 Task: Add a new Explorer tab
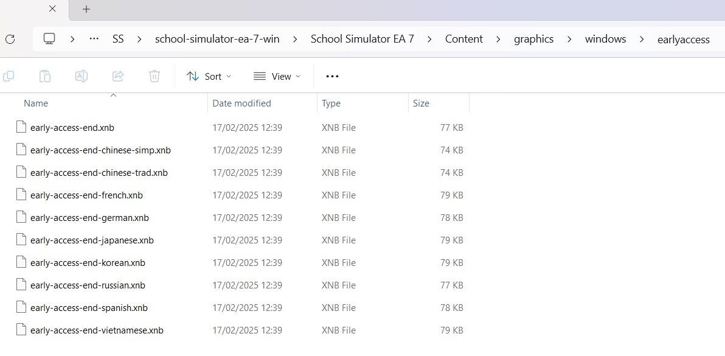86,9
